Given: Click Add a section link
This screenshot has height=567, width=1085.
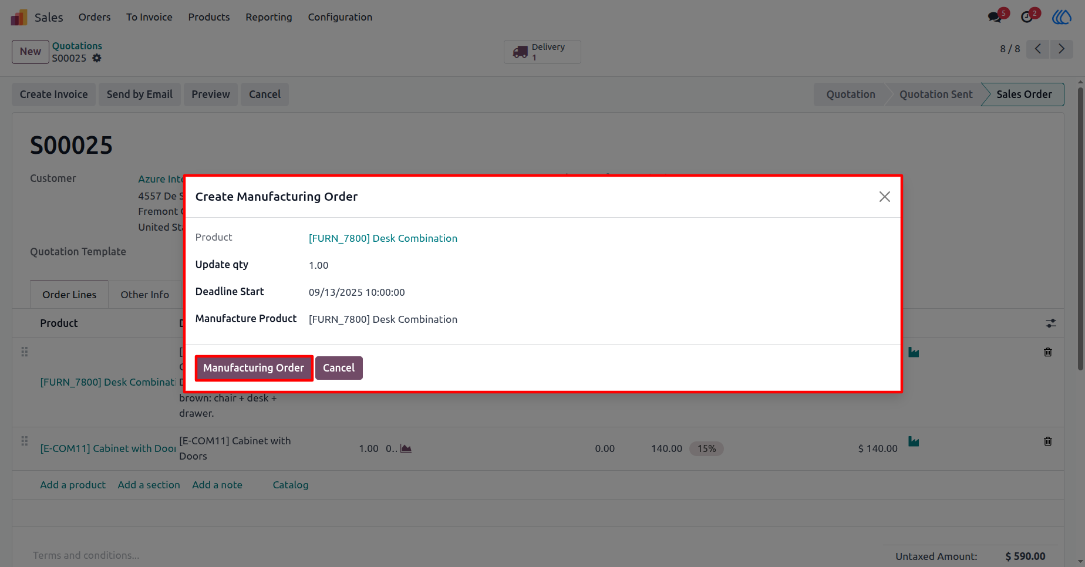Looking at the screenshot, I should click(x=149, y=485).
